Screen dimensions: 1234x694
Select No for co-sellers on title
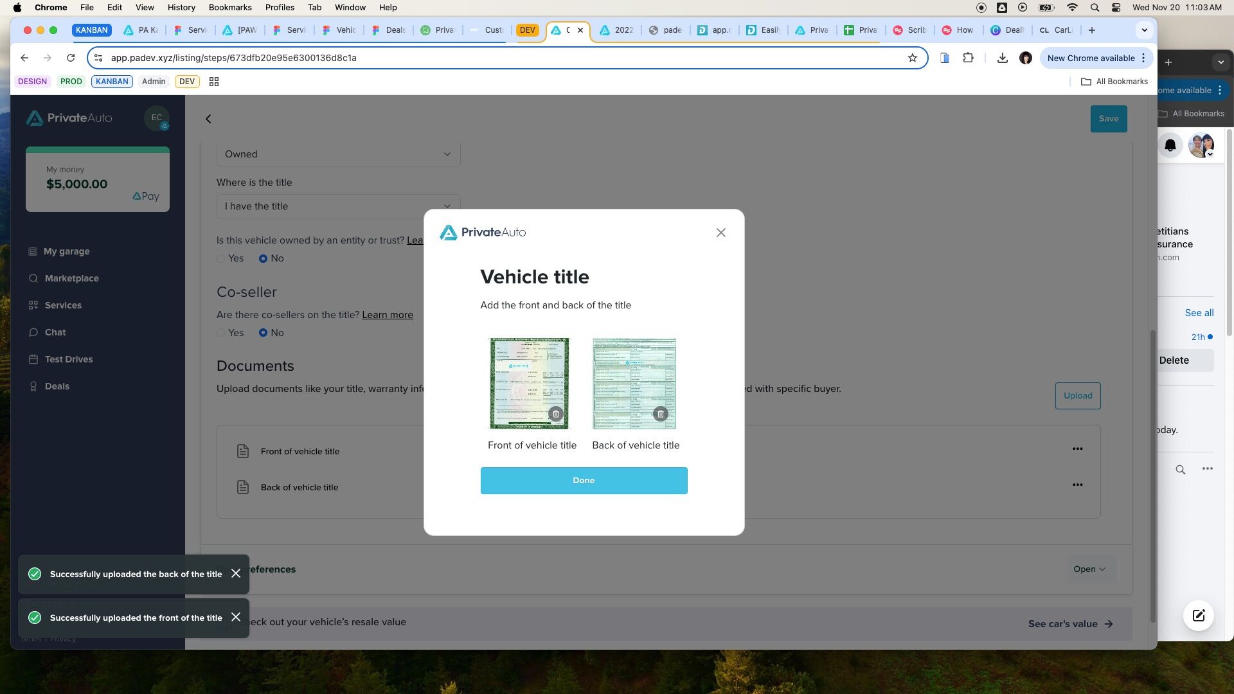pos(263,333)
